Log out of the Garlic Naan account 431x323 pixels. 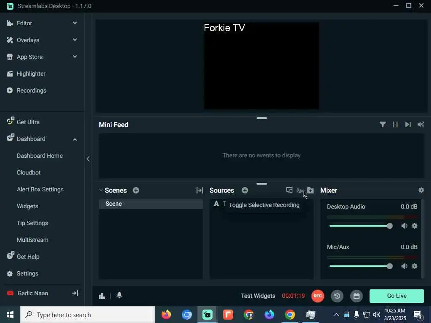point(75,293)
